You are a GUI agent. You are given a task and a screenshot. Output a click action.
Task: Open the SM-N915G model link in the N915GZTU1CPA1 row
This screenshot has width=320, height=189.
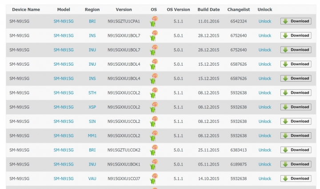pos(64,21)
